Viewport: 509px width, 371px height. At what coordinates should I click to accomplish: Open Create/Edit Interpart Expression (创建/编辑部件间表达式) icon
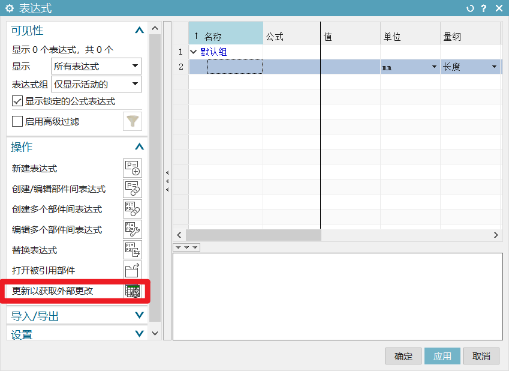coord(132,189)
